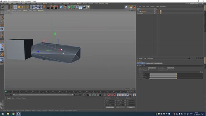Click Render to Picture Viewer icon
This screenshot has height=116, width=206.
pyautogui.click(x=52, y=7)
